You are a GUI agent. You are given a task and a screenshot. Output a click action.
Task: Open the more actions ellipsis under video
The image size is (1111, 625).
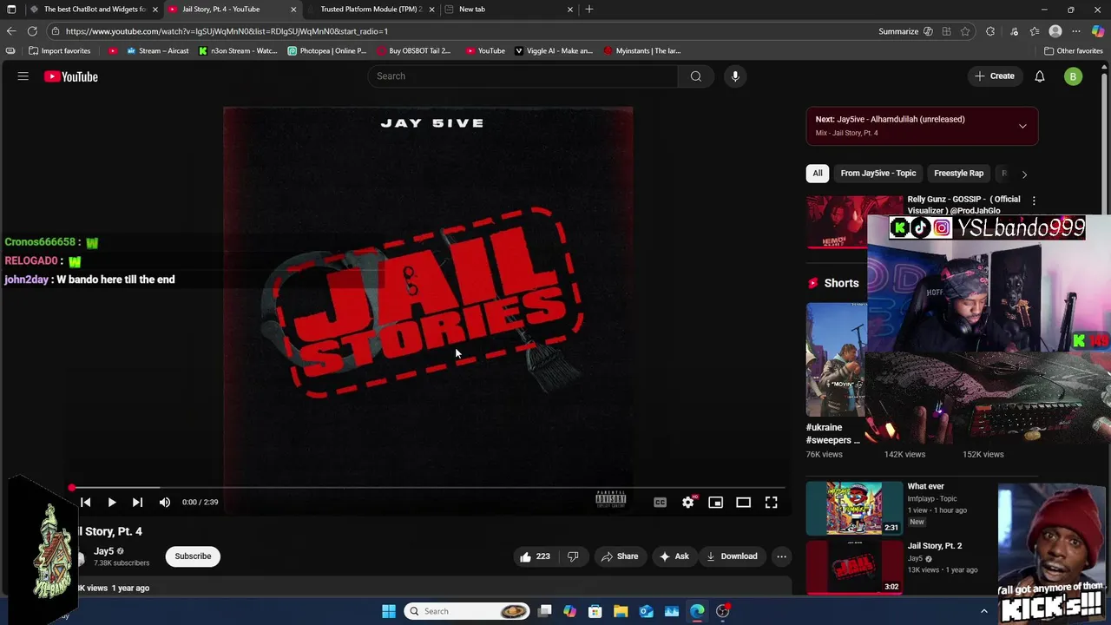click(781, 556)
